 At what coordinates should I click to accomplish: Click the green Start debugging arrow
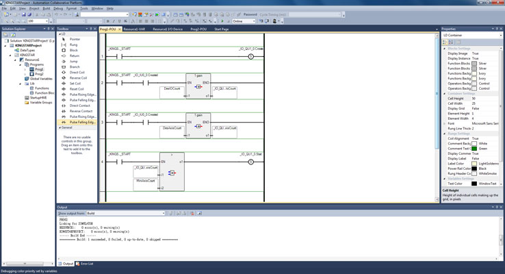coord(222,21)
